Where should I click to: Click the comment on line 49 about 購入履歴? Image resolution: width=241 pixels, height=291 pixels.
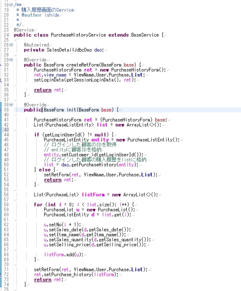95,160
